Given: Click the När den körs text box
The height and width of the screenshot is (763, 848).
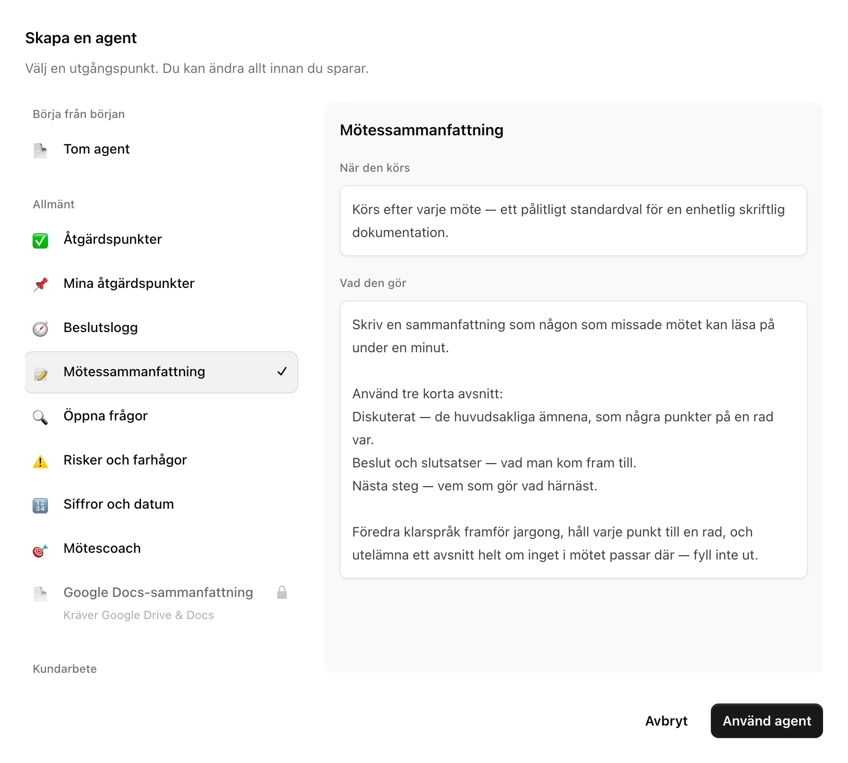Looking at the screenshot, I should pos(573,221).
